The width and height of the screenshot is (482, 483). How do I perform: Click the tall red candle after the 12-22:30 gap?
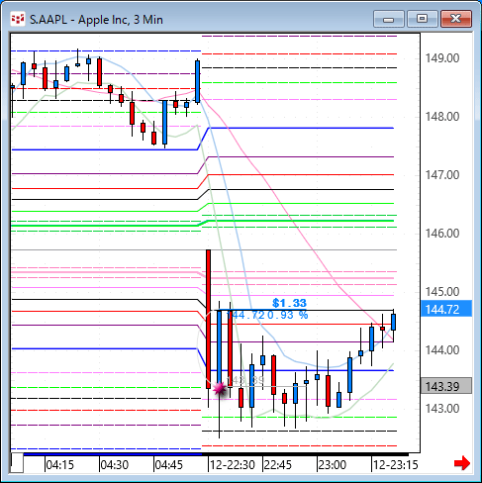click(x=208, y=319)
